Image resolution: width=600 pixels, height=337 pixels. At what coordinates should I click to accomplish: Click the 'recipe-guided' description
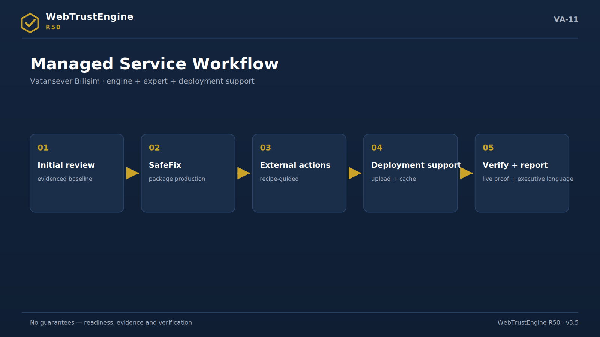[x=279, y=179]
